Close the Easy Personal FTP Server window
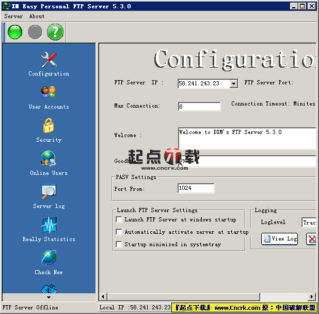 [312, 6]
